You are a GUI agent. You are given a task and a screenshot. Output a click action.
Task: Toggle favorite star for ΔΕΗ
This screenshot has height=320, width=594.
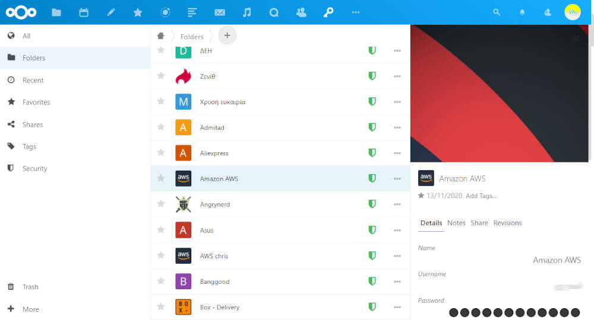coord(160,50)
